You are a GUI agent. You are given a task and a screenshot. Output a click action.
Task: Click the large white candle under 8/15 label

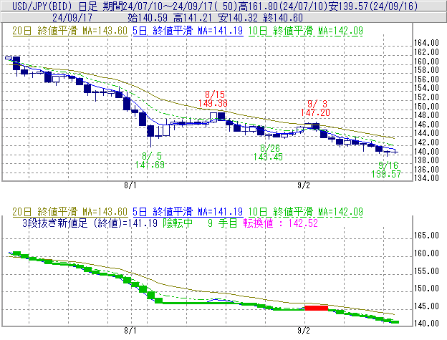pos(213,117)
